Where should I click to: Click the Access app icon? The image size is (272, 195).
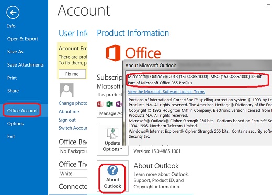click(100, 104)
